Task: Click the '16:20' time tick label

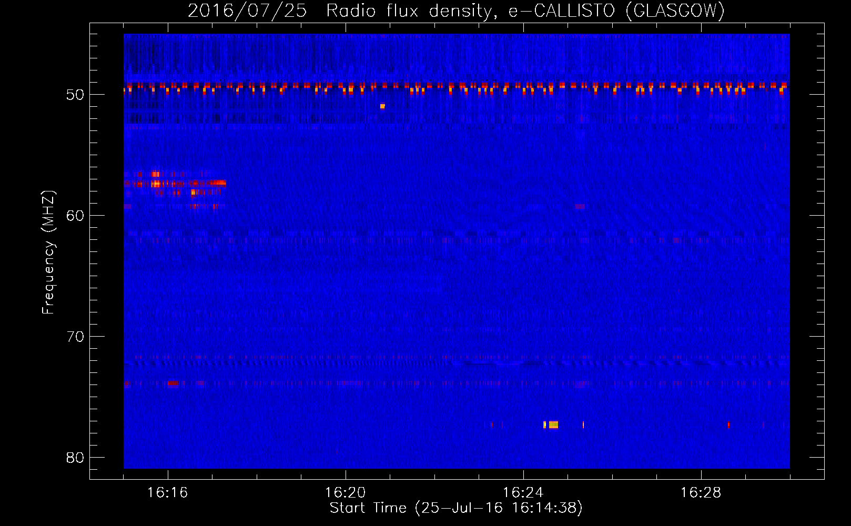Action: pyautogui.click(x=345, y=493)
